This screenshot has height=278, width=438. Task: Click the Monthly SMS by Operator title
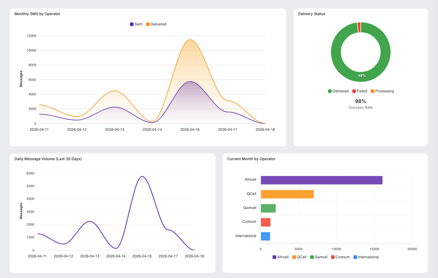37,14
